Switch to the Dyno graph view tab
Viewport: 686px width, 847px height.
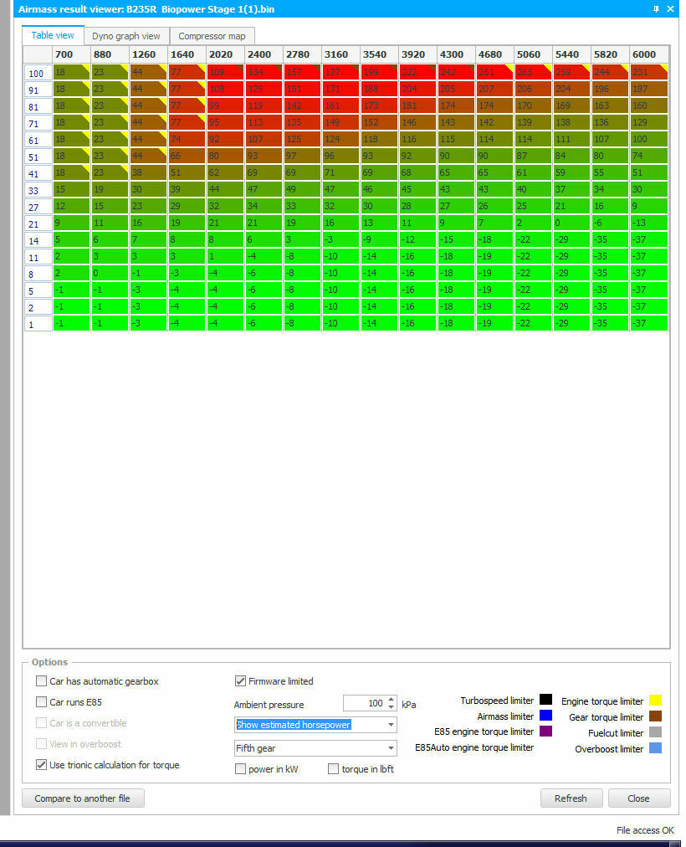(x=125, y=37)
